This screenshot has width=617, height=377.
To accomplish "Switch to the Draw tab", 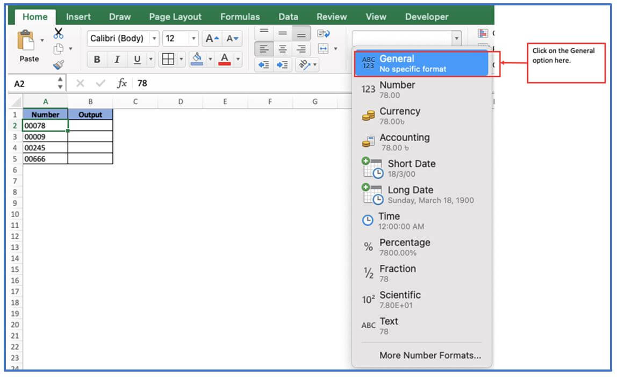I will tap(120, 17).
